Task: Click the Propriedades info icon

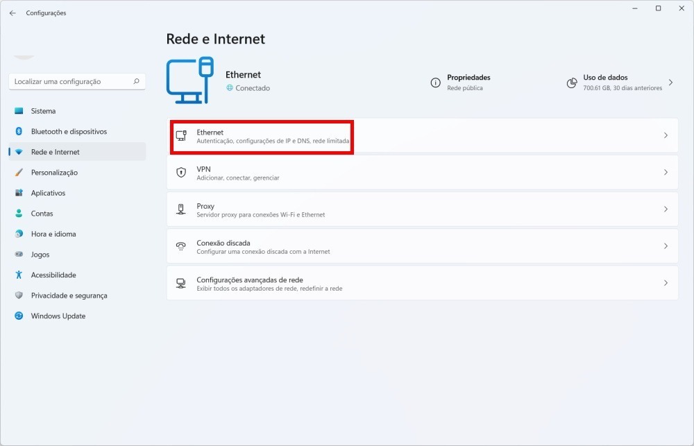Action: coord(436,83)
